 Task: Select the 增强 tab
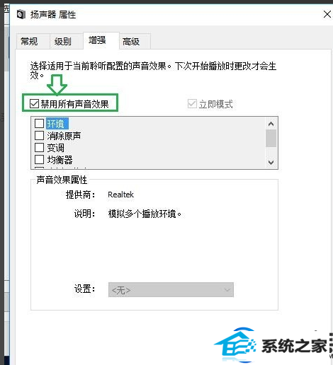tap(97, 40)
